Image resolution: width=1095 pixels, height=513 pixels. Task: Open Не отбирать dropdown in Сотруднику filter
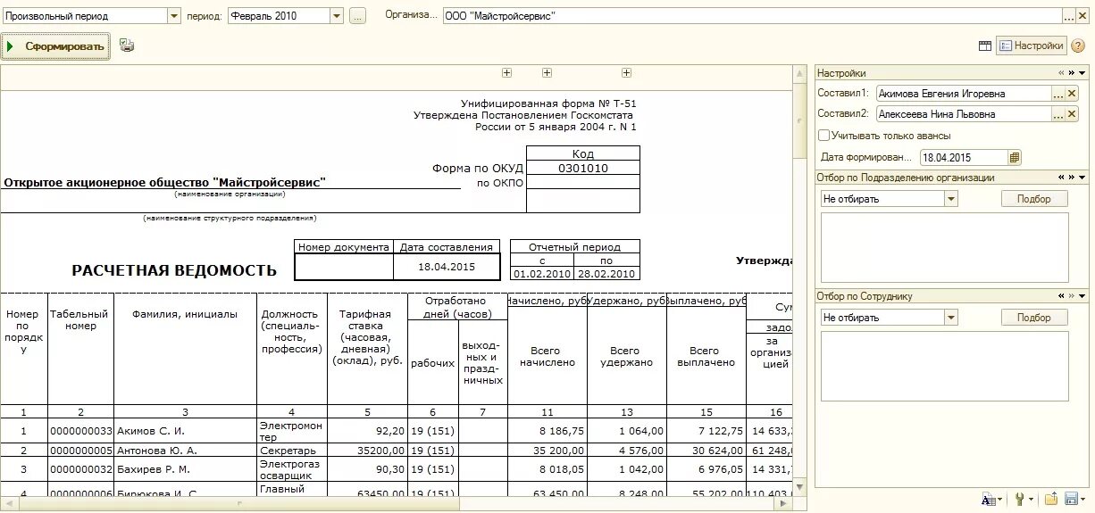pos(951,318)
